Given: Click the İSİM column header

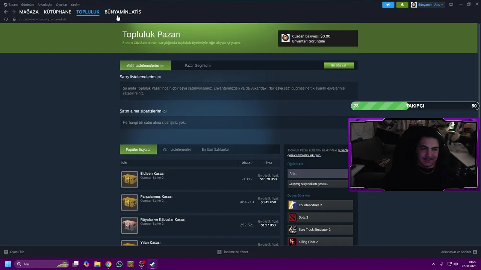Looking at the screenshot, I should (x=124, y=163).
